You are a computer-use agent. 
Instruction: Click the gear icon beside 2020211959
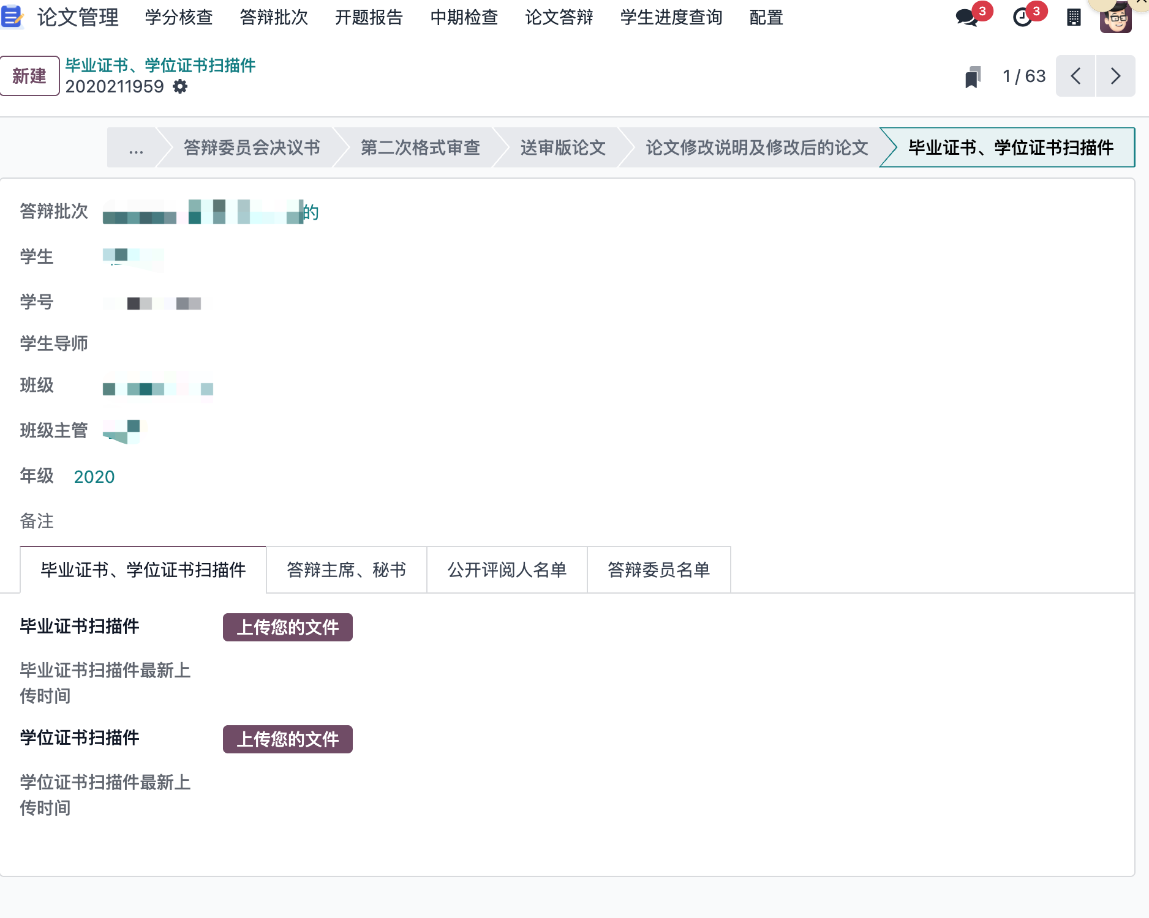[x=180, y=87]
